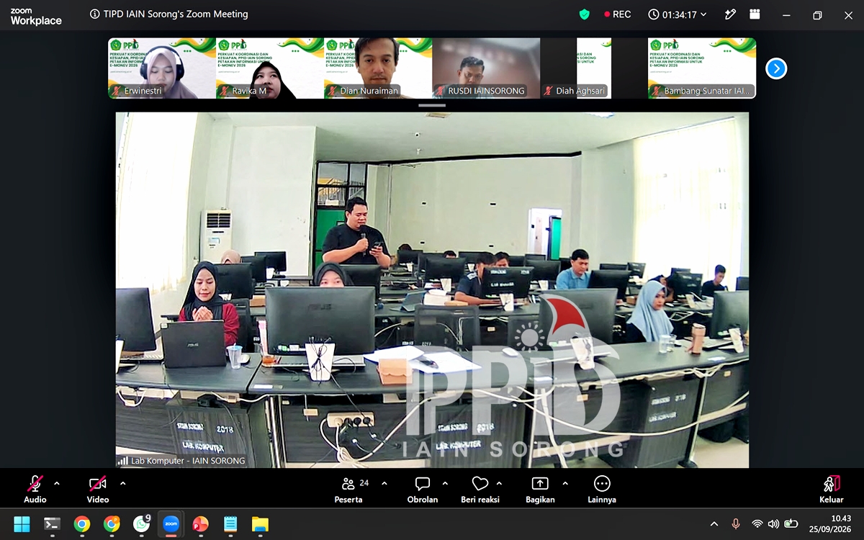Open the first Chrome taskbar icon

tap(82, 523)
